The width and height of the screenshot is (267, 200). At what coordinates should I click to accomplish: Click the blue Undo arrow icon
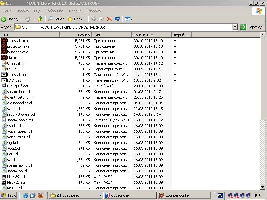tap(117, 19)
